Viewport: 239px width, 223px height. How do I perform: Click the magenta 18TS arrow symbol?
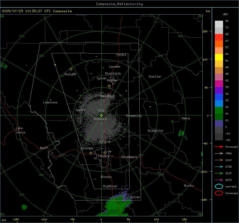[x=219, y=180]
